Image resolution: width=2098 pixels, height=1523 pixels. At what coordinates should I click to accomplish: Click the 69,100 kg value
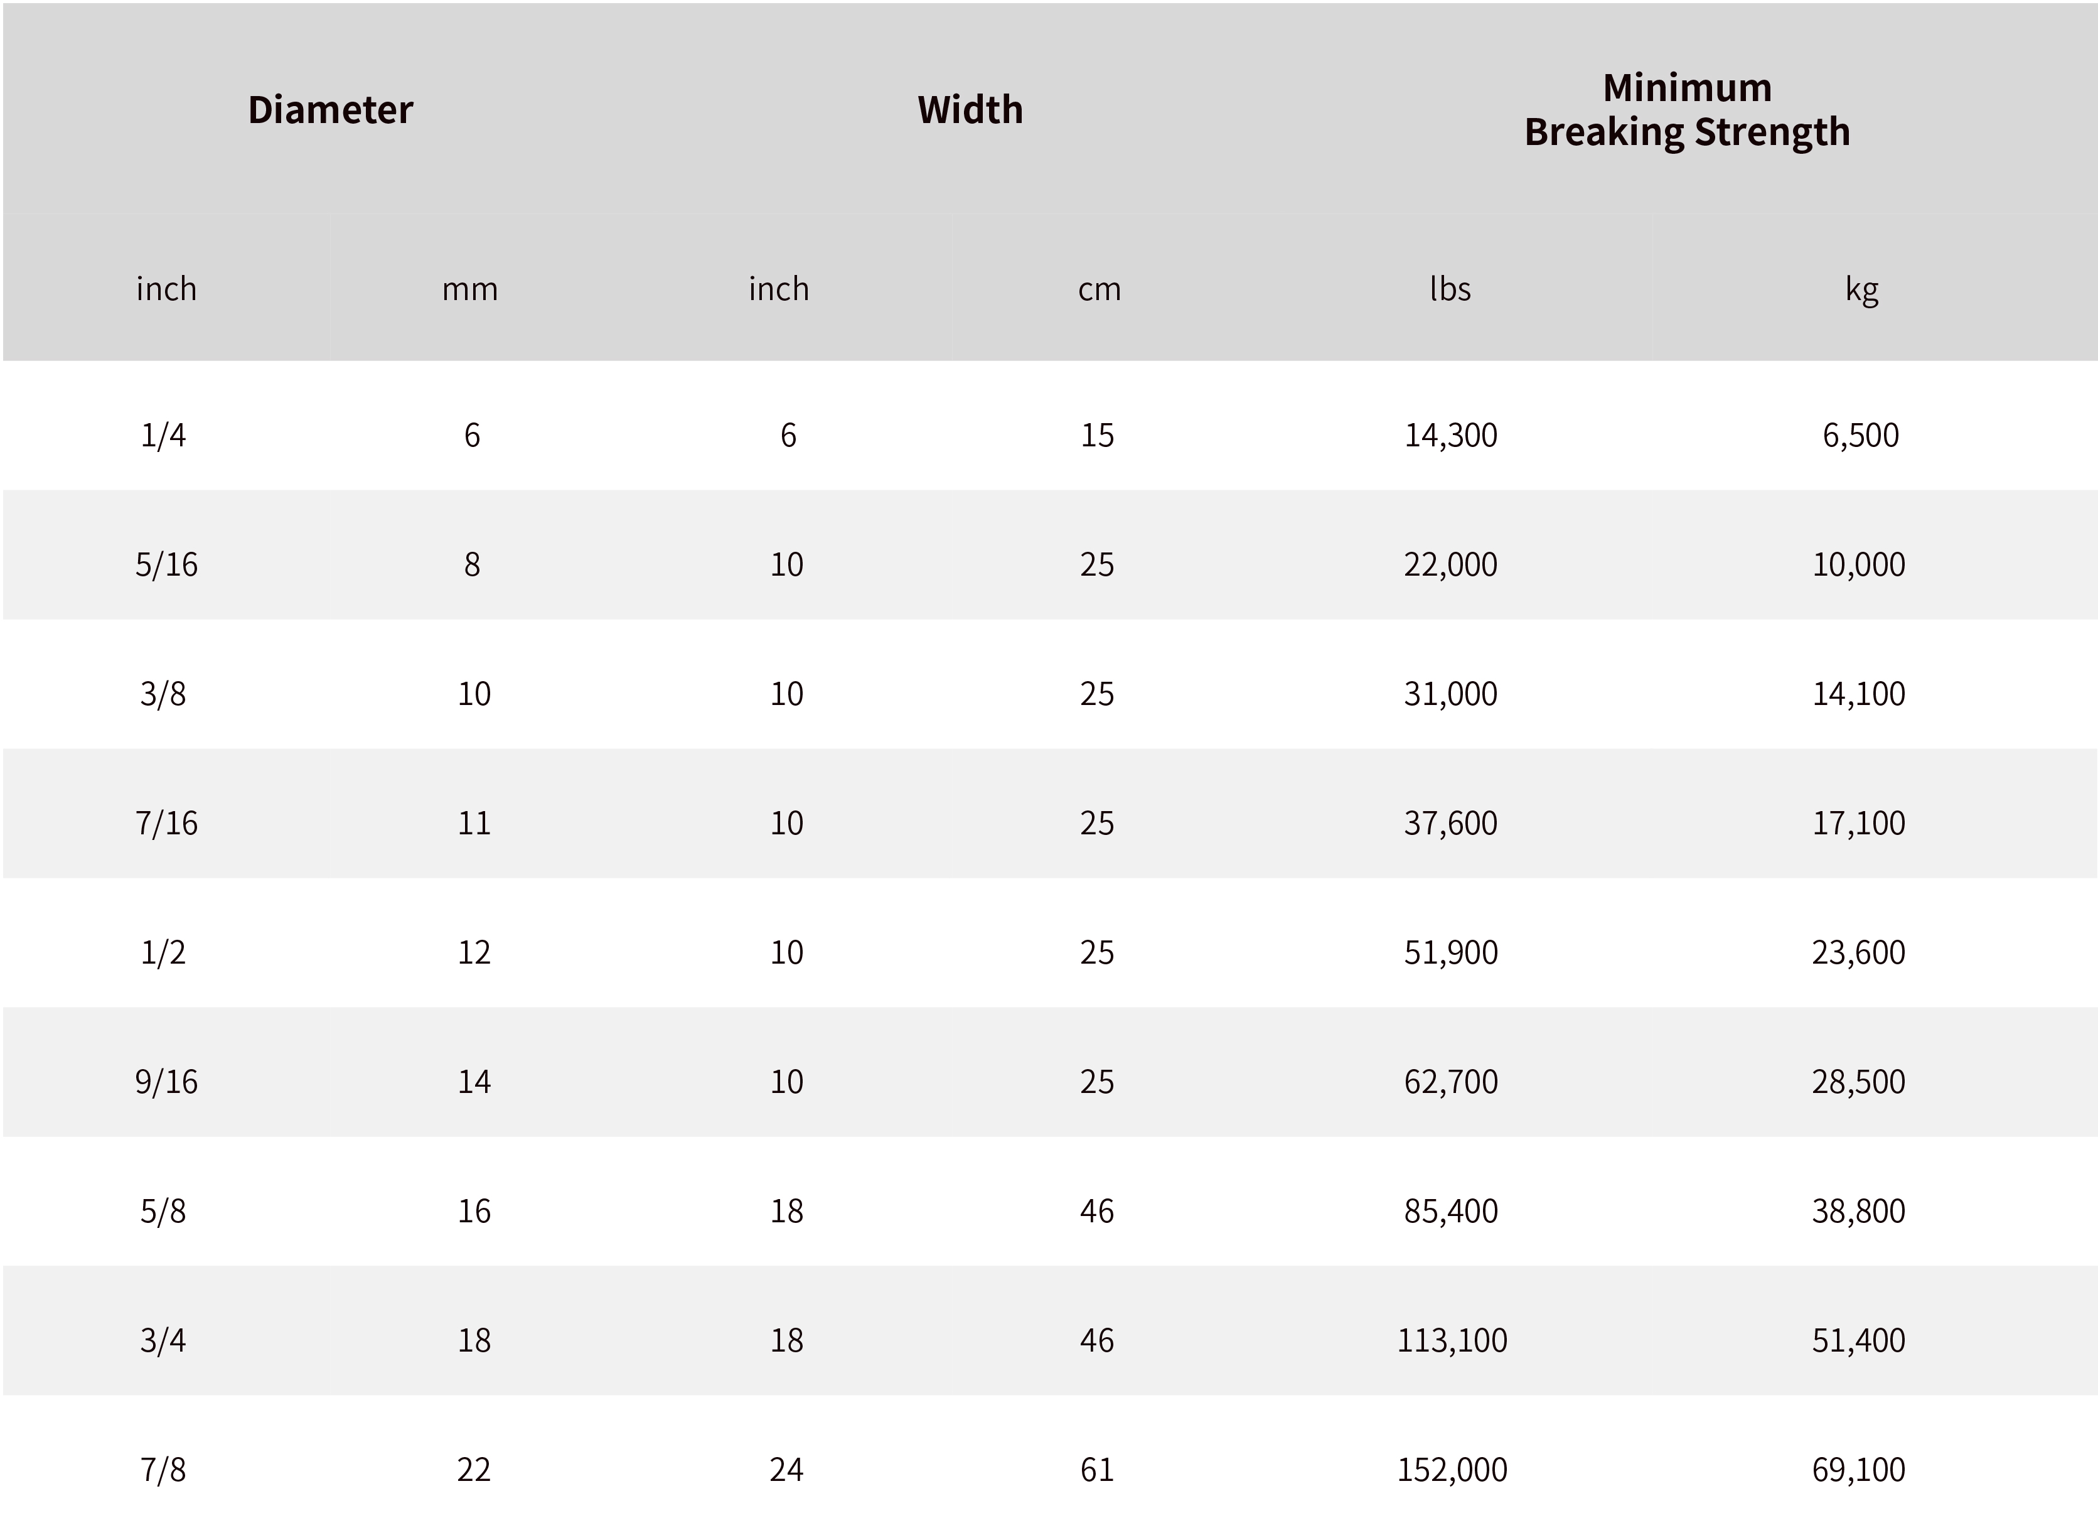pyautogui.click(x=1858, y=1470)
